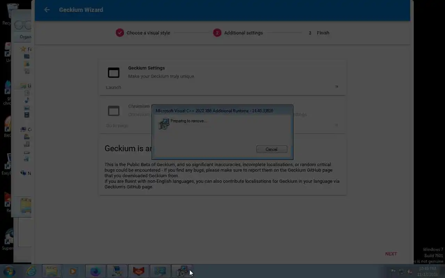Screen dimensions: 445x278
Task: Select Network in Explorer navigation pane
Action: click(x=26, y=173)
